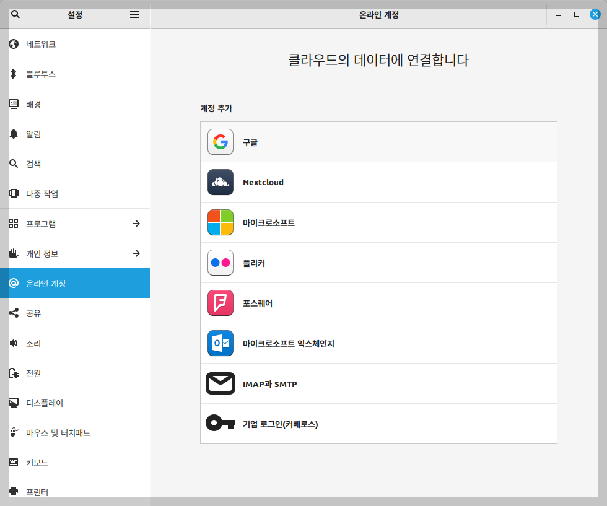Choose the IMAP과 SMTP account option
This screenshot has width=607, height=506.
tap(378, 383)
